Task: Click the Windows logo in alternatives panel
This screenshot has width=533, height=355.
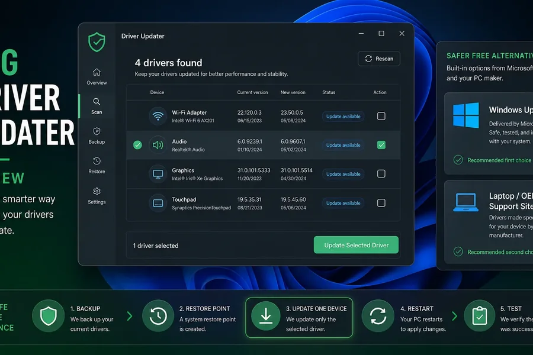Action: pyautogui.click(x=465, y=115)
